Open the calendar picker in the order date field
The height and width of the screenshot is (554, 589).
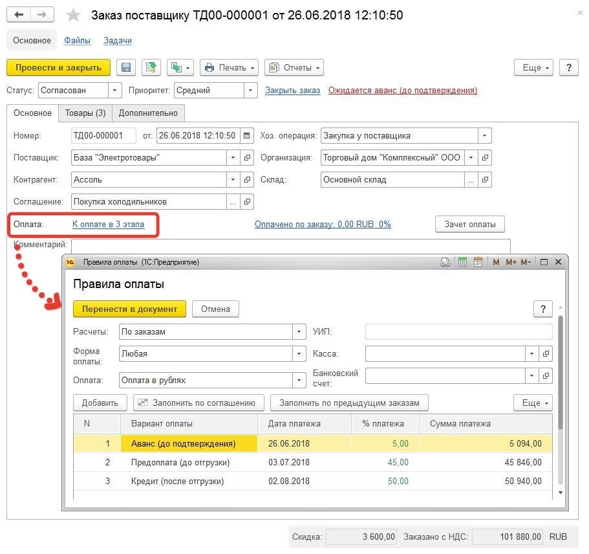pos(246,135)
